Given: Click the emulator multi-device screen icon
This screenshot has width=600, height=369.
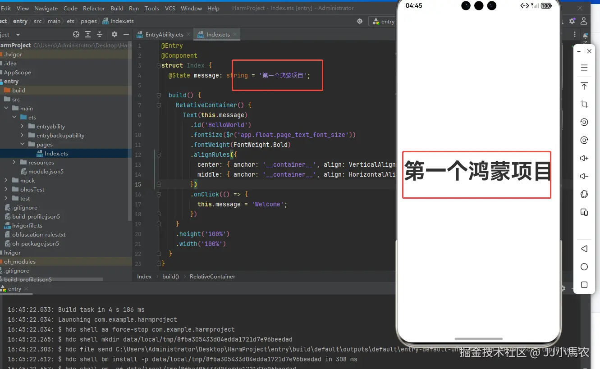Looking at the screenshot, I should [x=584, y=212].
